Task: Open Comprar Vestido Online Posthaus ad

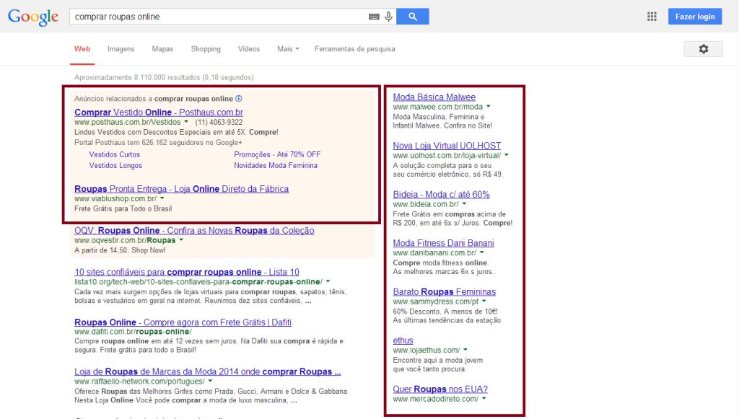Action: [159, 112]
